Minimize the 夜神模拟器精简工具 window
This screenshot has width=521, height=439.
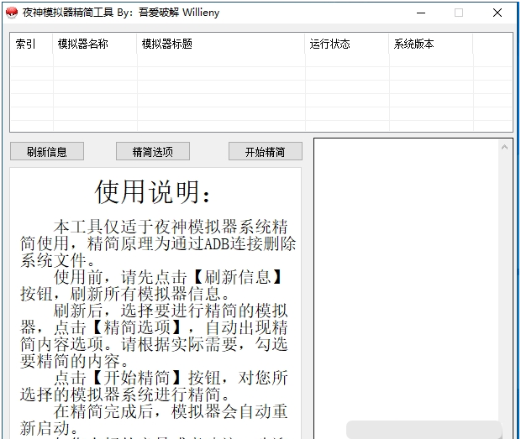coord(421,13)
